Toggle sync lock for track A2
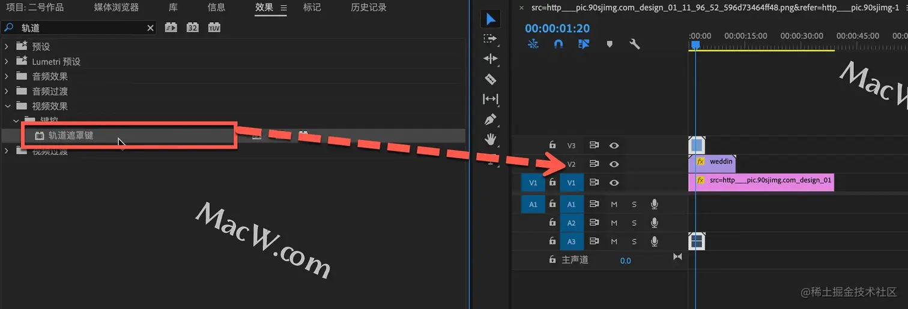Viewport: 908px width, 309px height. [x=595, y=223]
